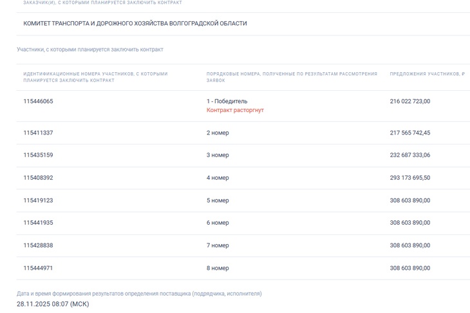470x313 pixels.
Task: Select participant ID 115435159 row
Action: point(38,155)
